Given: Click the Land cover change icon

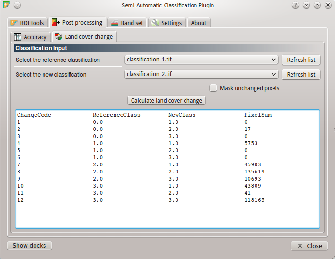Looking at the screenshot, I should point(59,36).
